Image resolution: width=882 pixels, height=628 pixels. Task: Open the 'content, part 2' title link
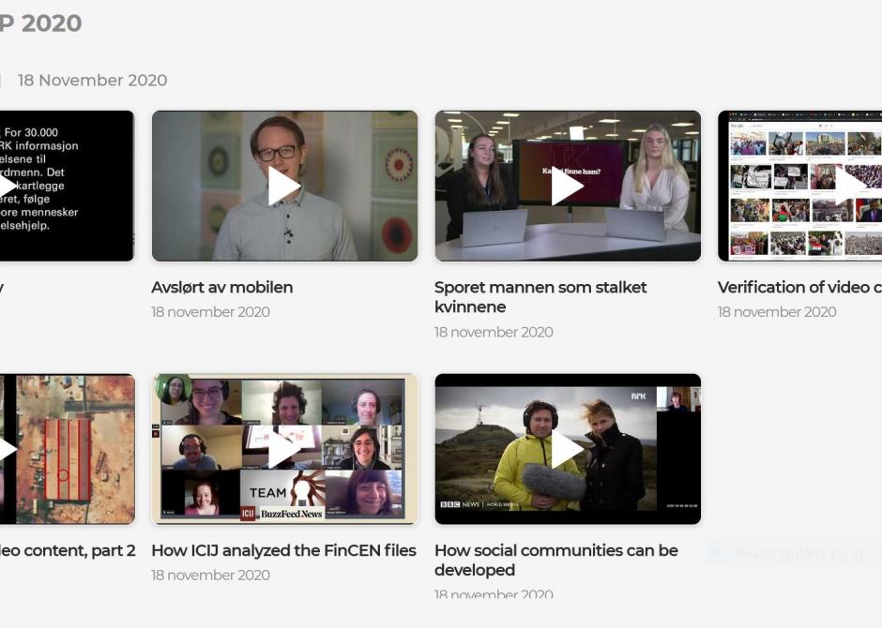pyautogui.click(x=68, y=550)
